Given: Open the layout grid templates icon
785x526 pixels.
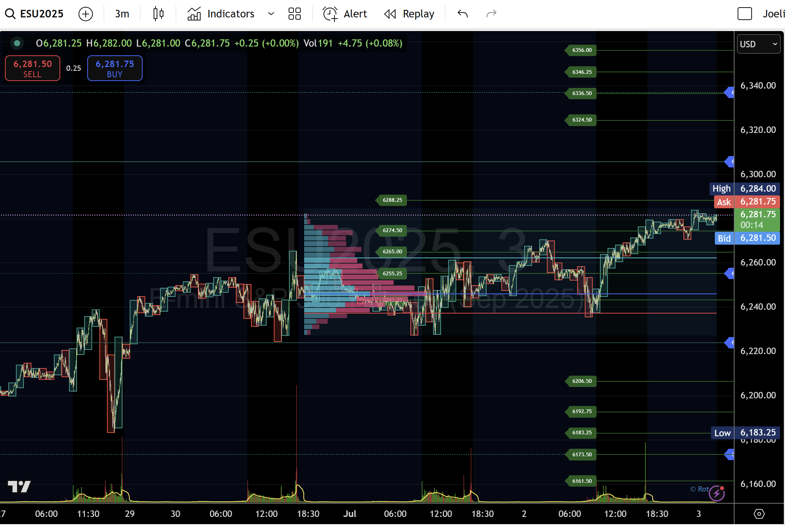Looking at the screenshot, I should 294,14.
